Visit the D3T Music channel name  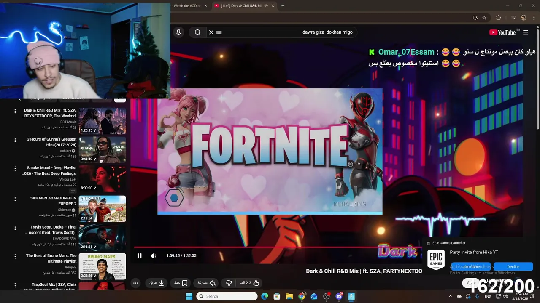pyautogui.click(x=68, y=122)
